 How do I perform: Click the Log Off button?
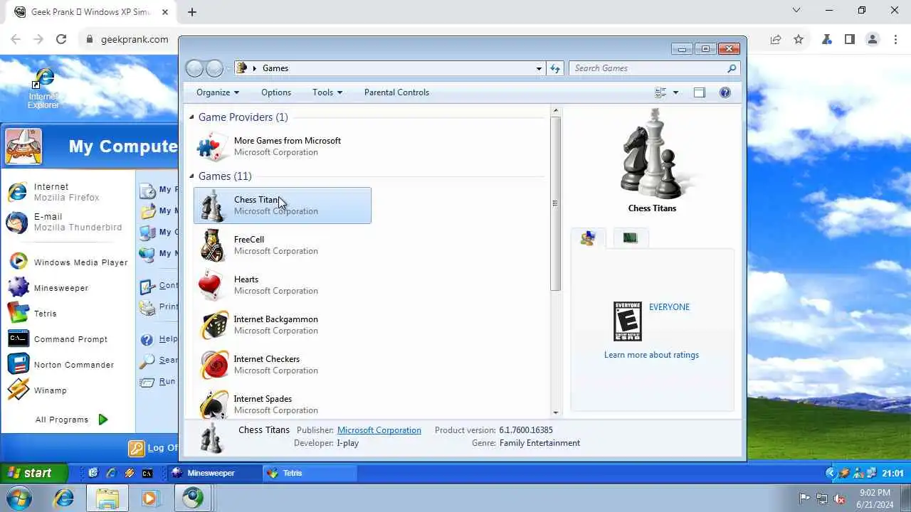coord(154,448)
